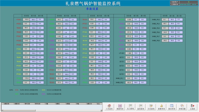Click TE201 maximum value field

pyautogui.click(x=33, y=28)
